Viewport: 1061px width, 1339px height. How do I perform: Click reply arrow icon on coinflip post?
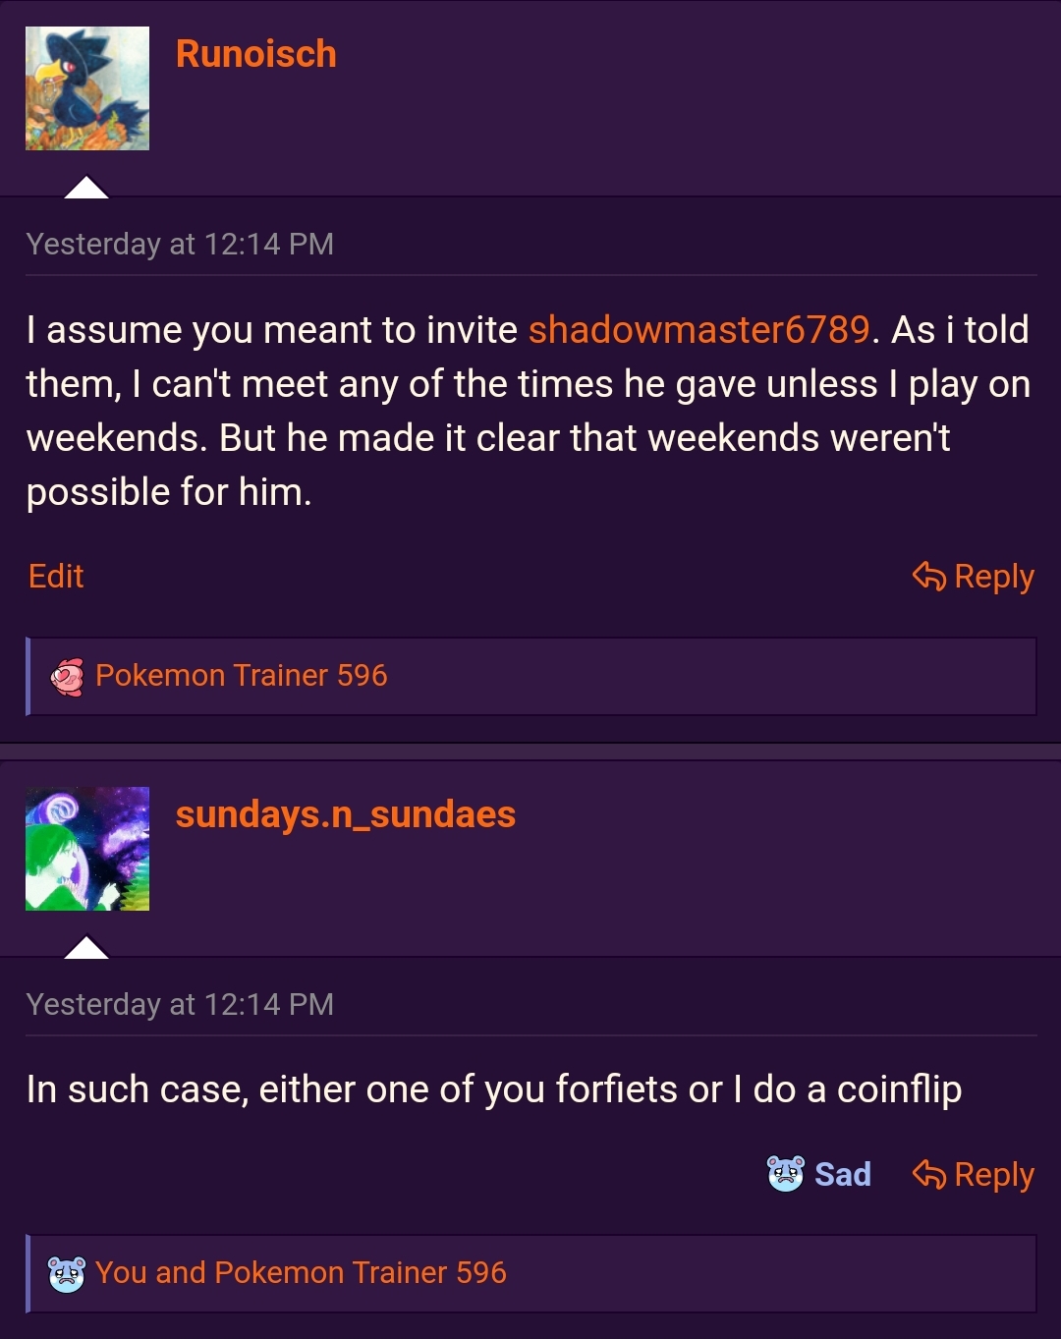click(x=929, y=1174)
